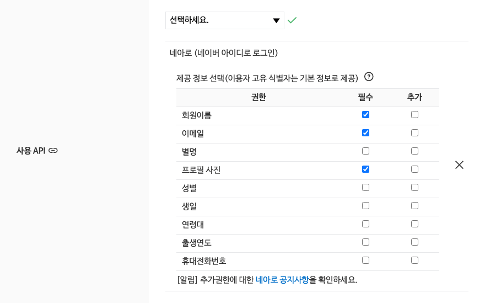This screenshot has height=303, width=485.
Task: Check the additional 프로필 사진 checkbox
Action: [415, 169]
